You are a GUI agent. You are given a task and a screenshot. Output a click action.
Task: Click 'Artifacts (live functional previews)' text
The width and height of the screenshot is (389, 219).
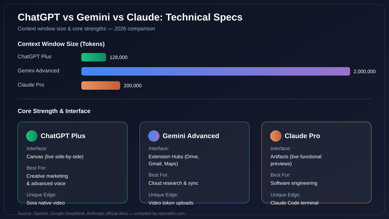point(296,160)
